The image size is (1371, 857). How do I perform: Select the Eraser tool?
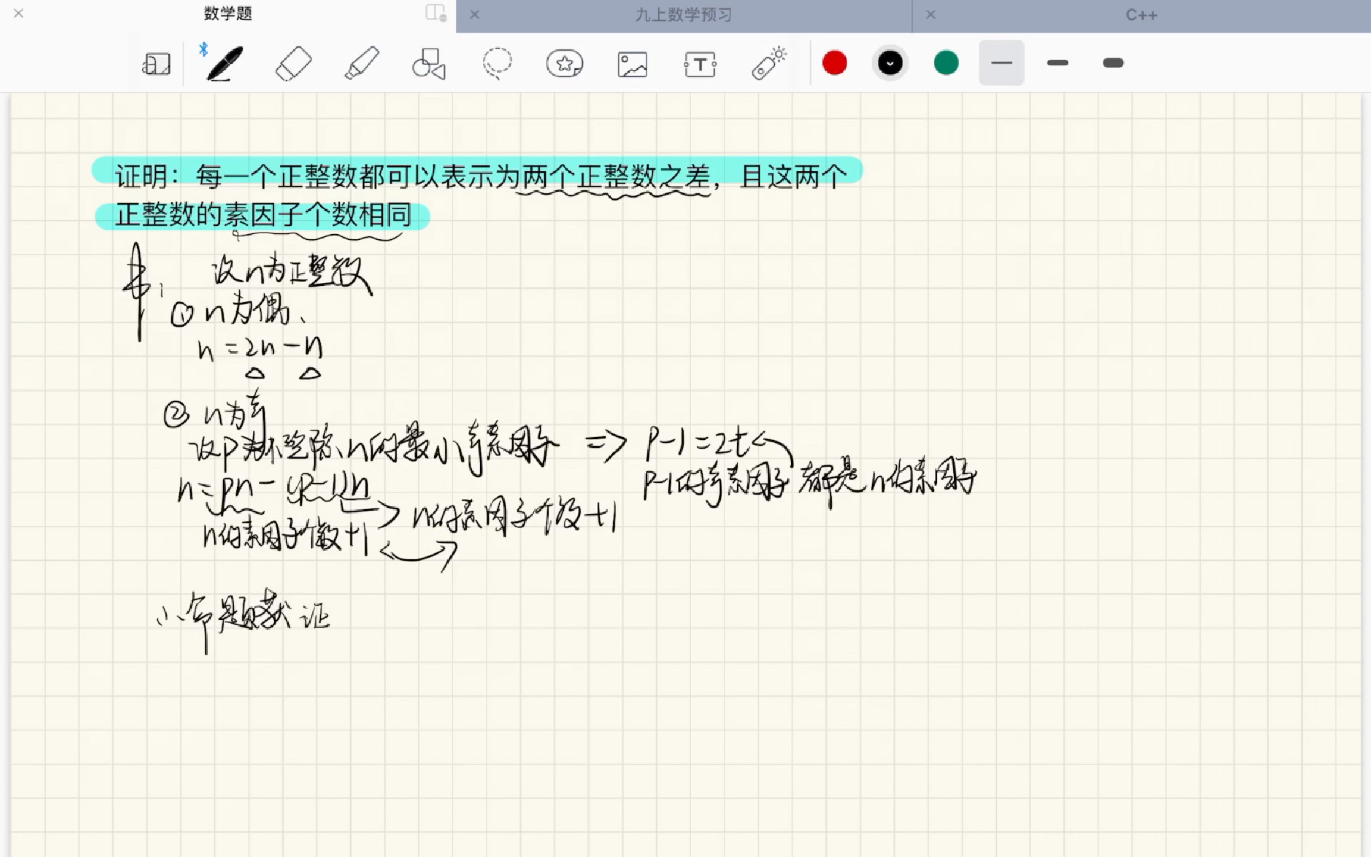(293, 62)
